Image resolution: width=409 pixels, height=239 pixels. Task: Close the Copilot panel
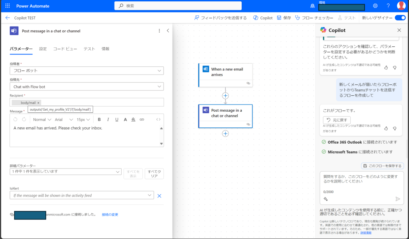(x=399, y=30)
